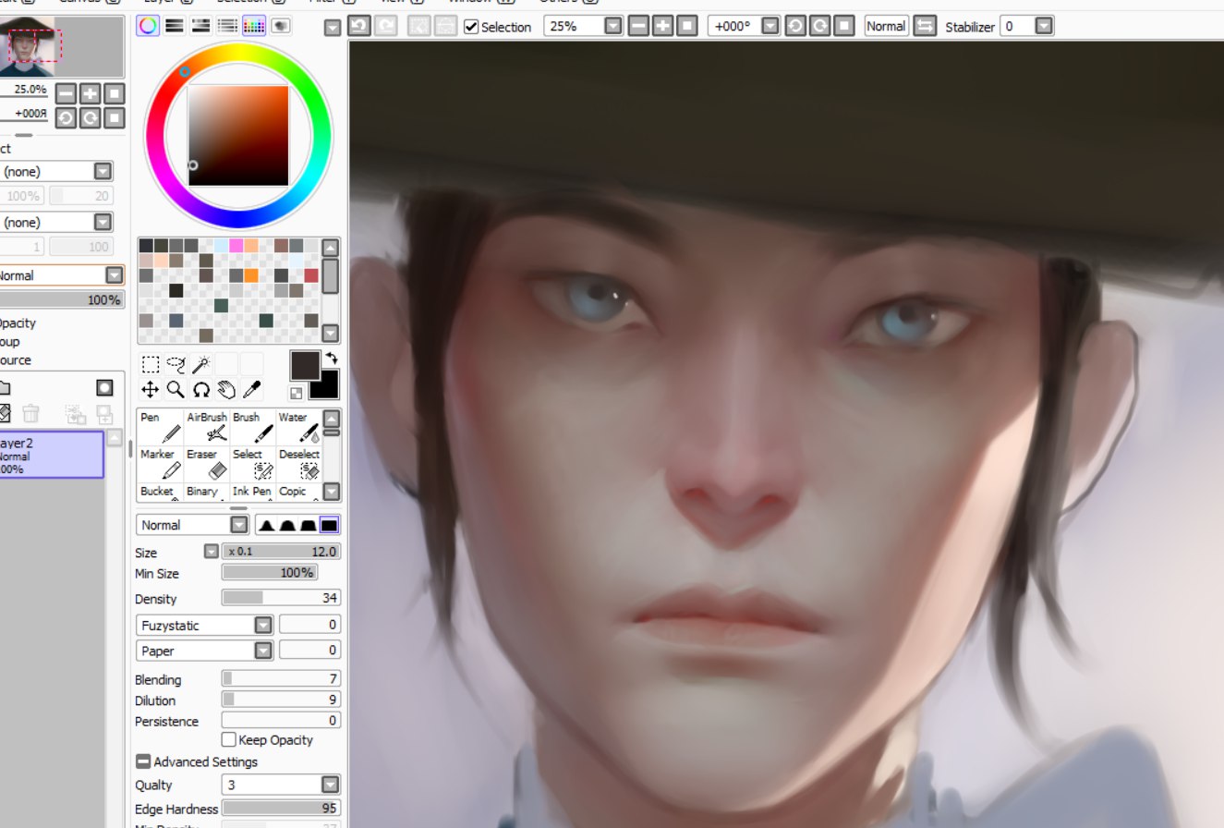Screen dimensions: 1224x828
Task: Reset zoom with top toolbar square button
Action: [x=686, y=26]
